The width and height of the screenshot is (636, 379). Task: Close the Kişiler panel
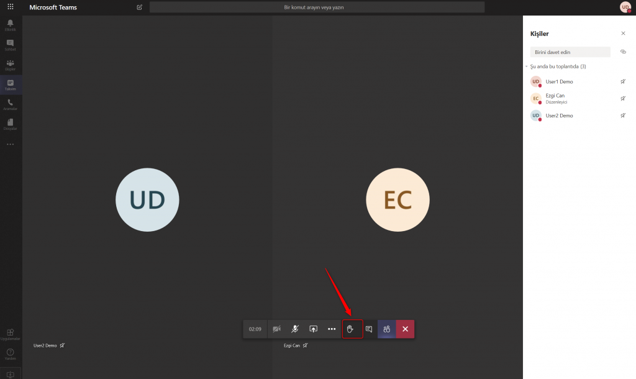(x=623, y=33)
